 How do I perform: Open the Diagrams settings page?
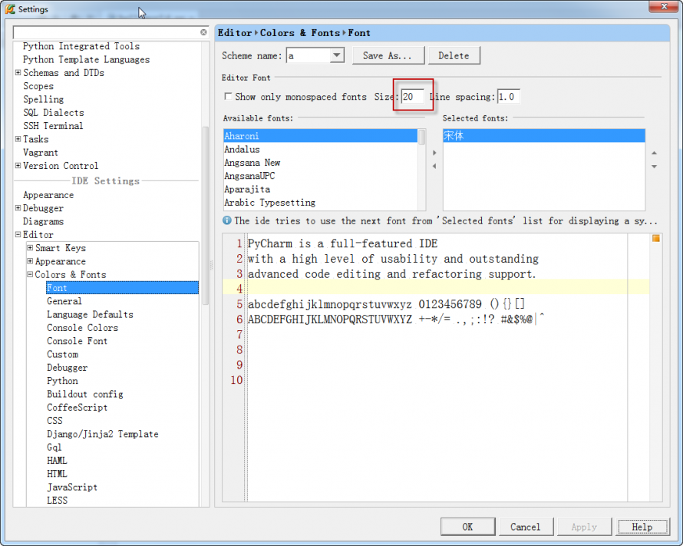tap(43, 221)
